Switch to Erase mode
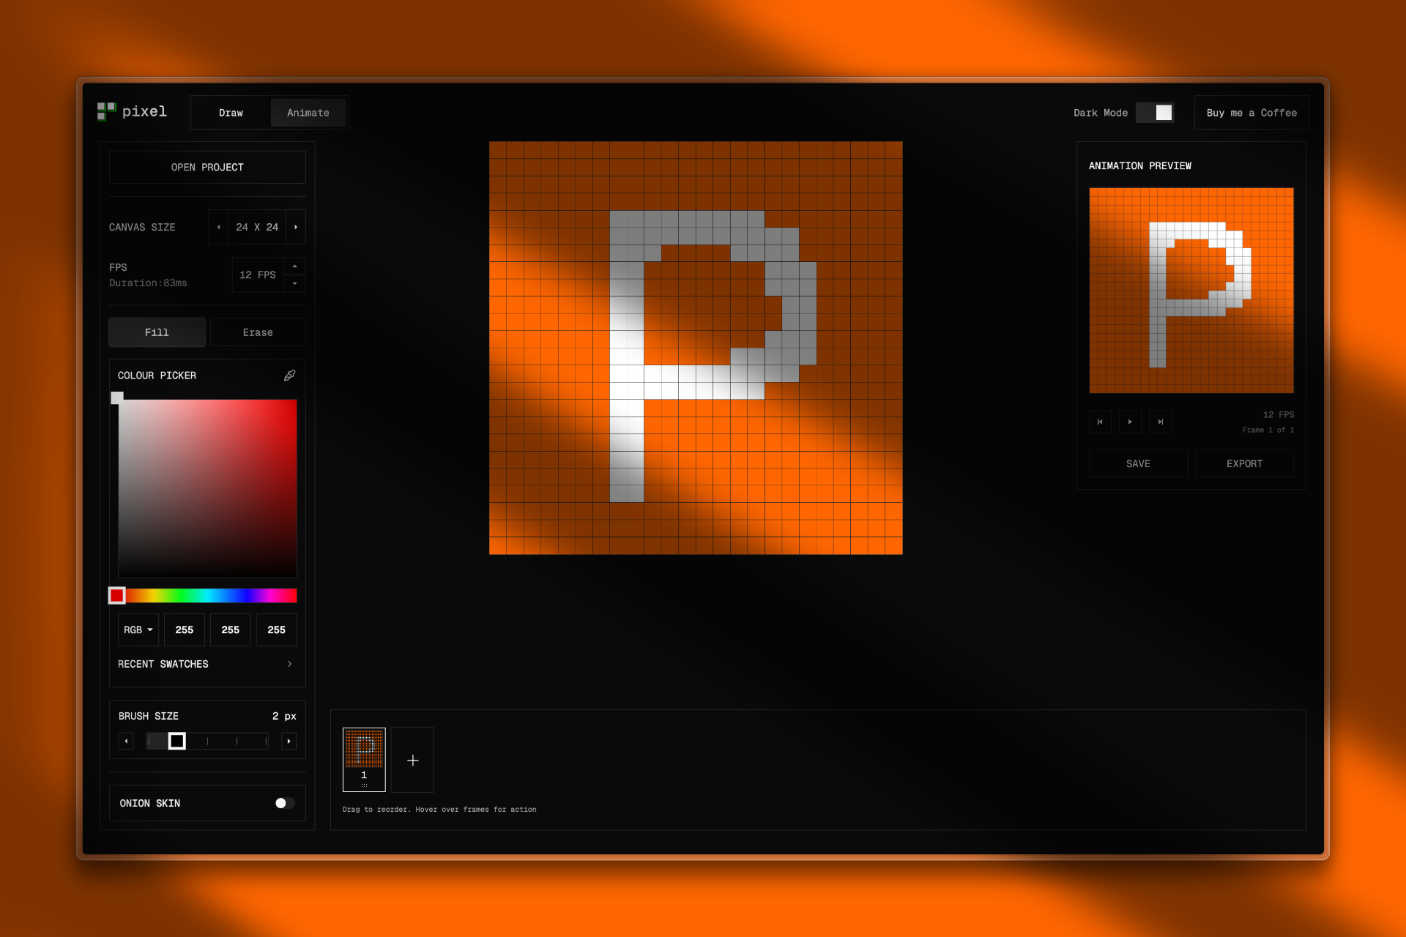The height and width of the screenshot is (937, 1406). tap(258, 332)
